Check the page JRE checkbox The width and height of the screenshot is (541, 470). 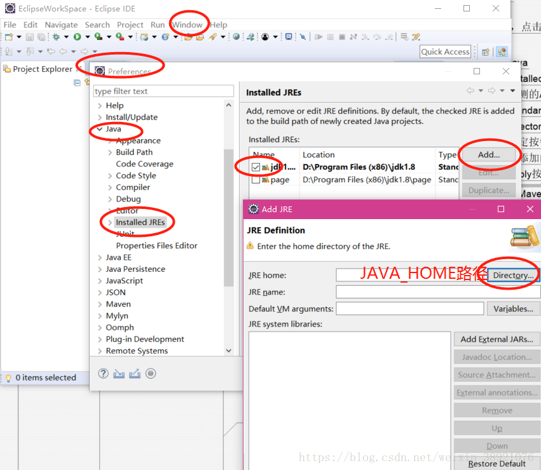pos(256,180)
